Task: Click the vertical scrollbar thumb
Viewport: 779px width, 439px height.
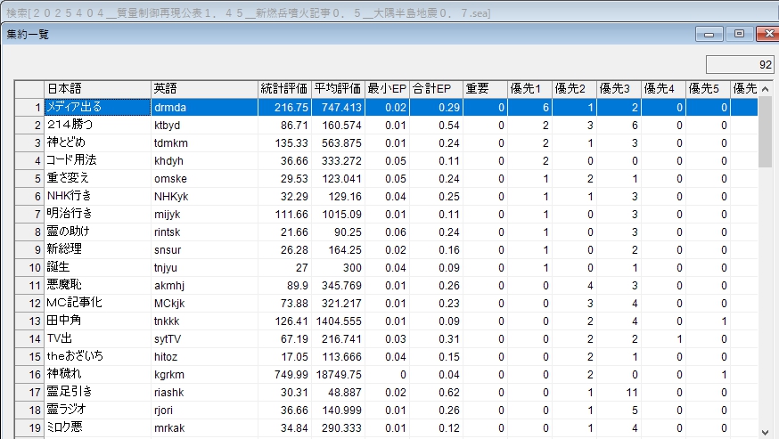Action: [765, 133]
